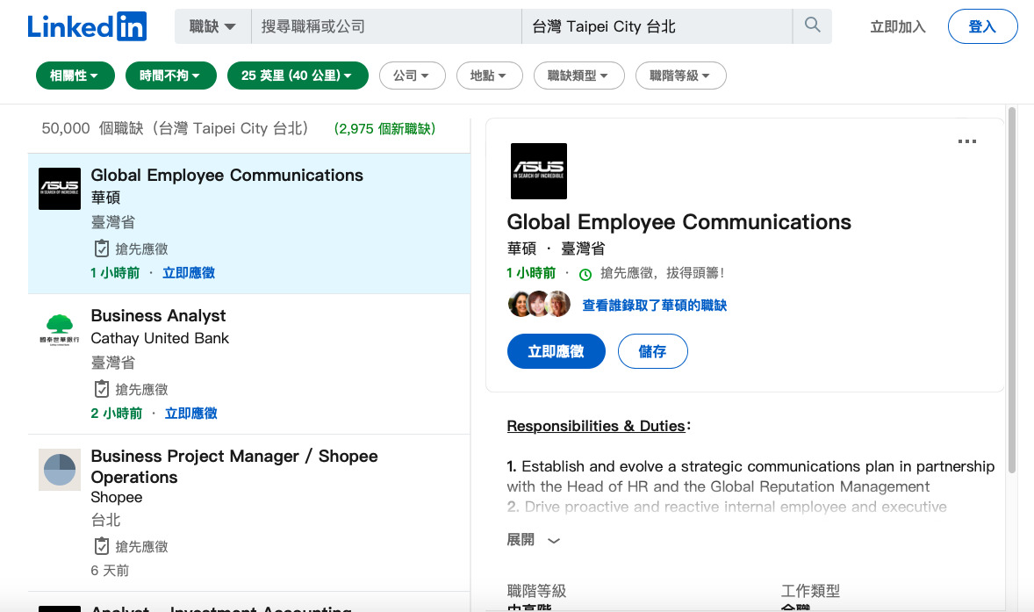Image resolution: width=1034 pixels, height=612 pixels.
Task: Open the three-dot more options menu
Action: (x=966, y=141)
